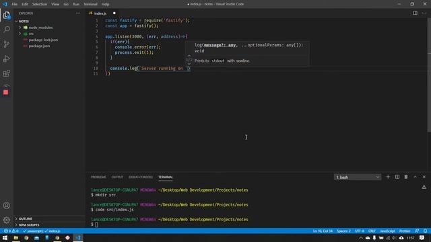Select the TERMINAL panel tab
Viewport: 431px width, 242px height.
166,177
